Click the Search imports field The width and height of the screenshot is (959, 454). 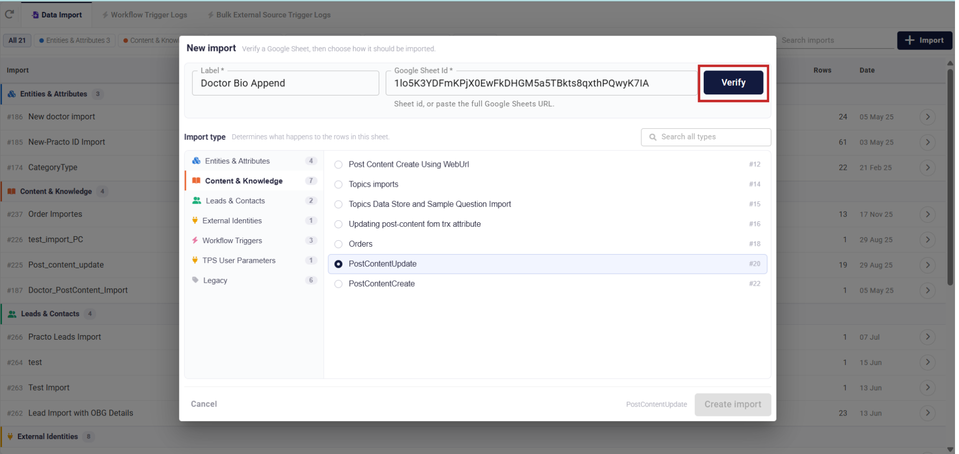click(x=836, y=40)
